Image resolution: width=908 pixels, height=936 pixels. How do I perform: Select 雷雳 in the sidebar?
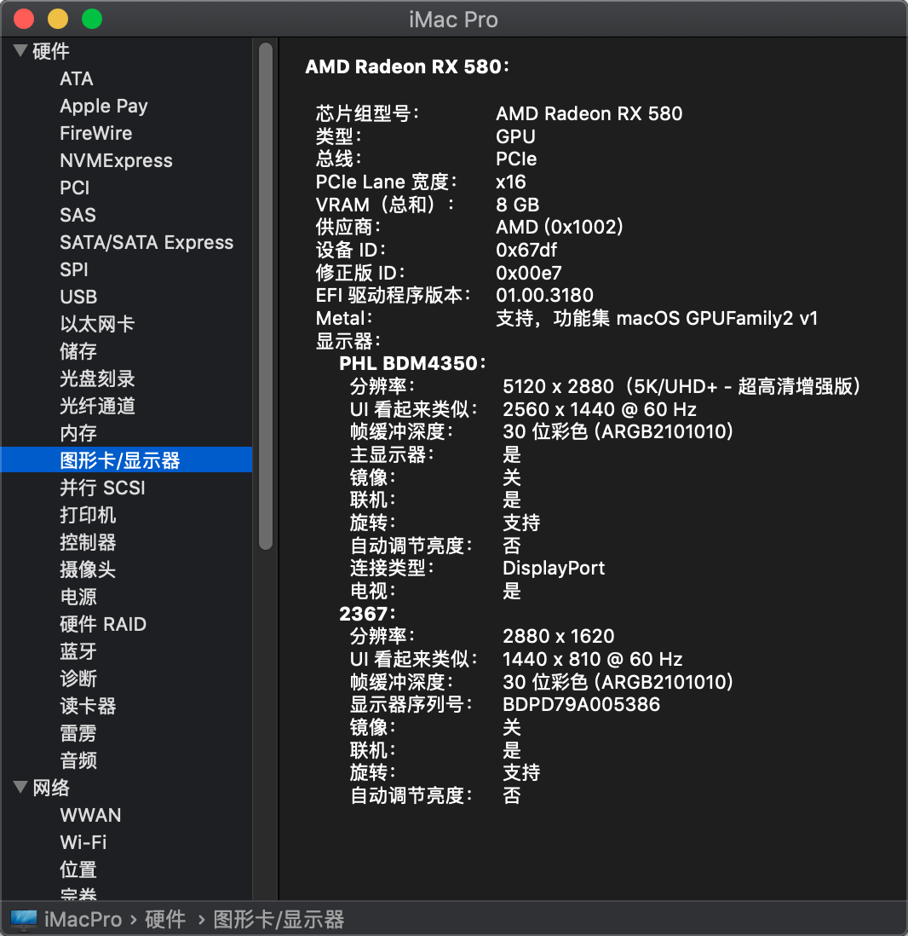coord(78,733)
